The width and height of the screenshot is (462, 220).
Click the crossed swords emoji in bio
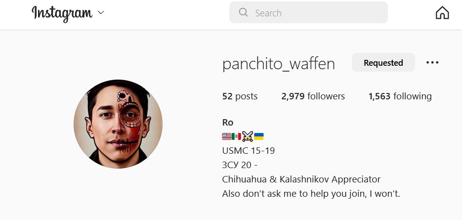click(x=248, y=136)
